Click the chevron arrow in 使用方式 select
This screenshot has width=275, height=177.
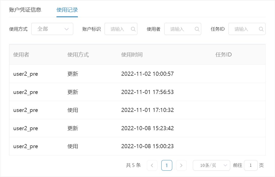pos(67,29)
